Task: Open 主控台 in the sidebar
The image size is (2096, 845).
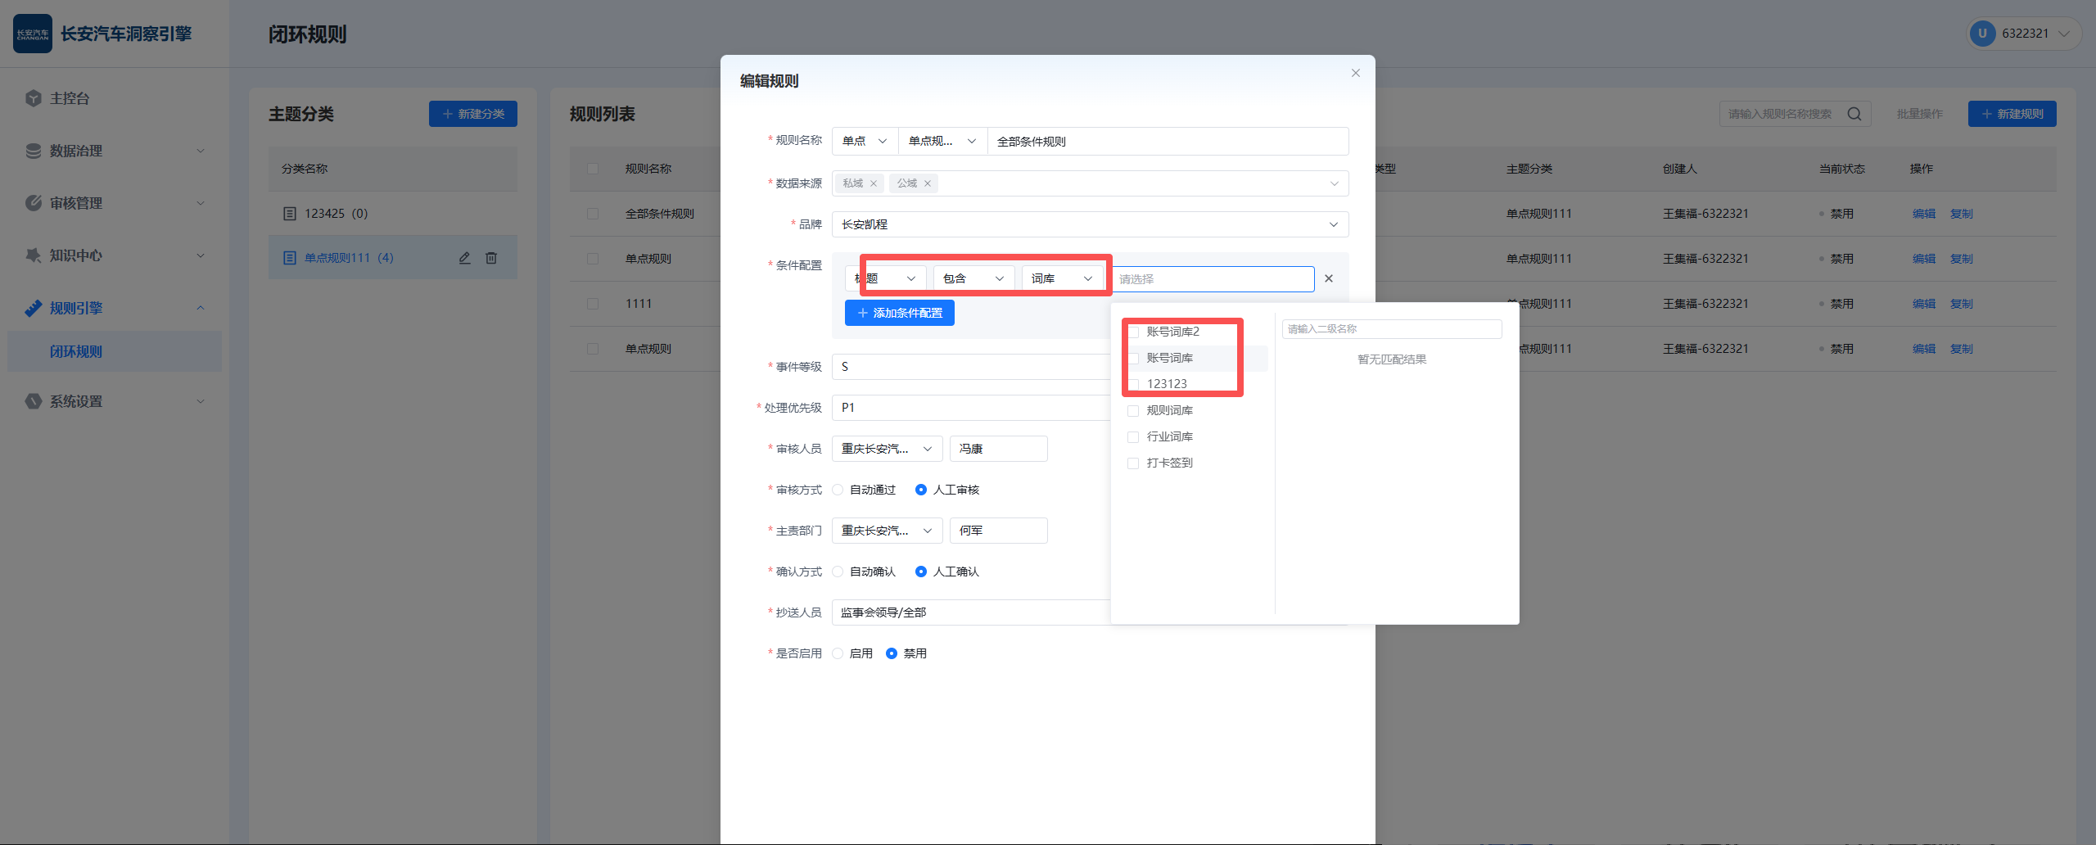Action: pos(70,98)
